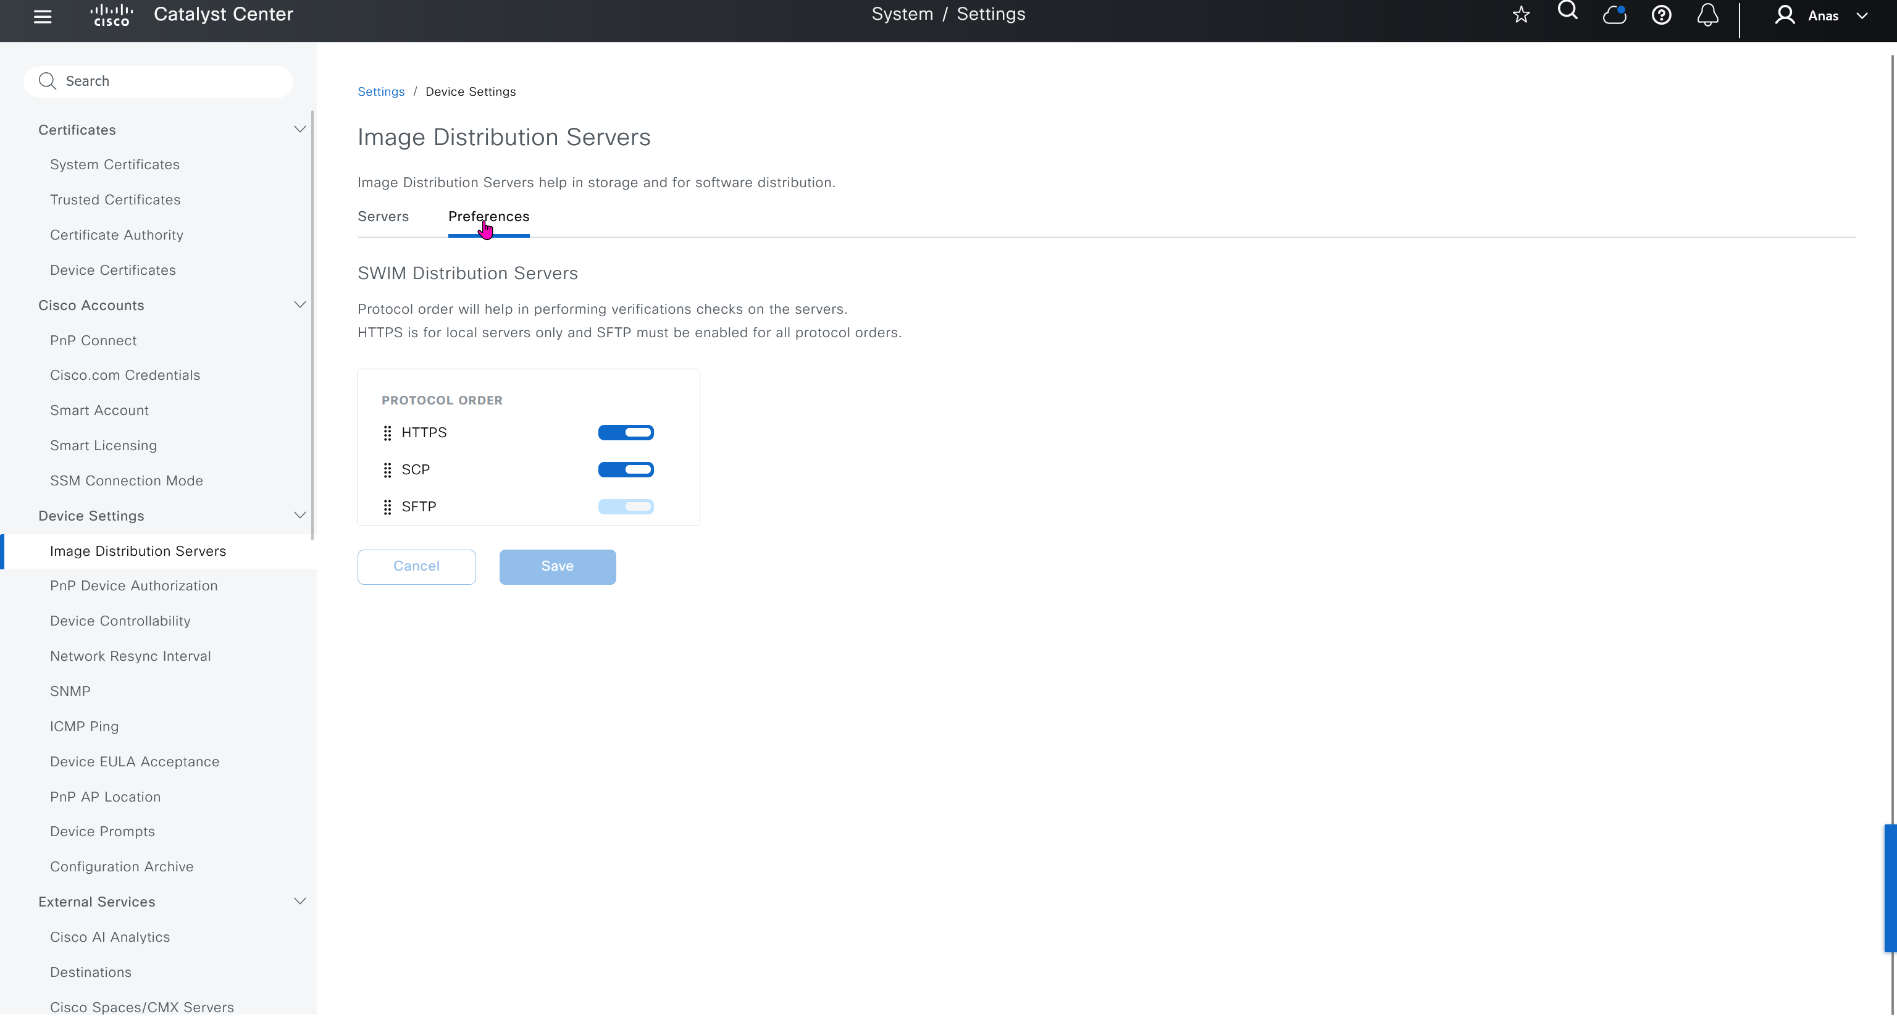The height and width of the screenshot is (1022, 1897).
Task: Open SNMP in the sidebar
Action: [70, 692]
